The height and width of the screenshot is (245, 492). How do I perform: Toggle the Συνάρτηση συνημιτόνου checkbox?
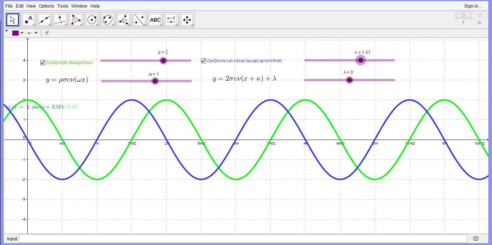pos(43,63)
